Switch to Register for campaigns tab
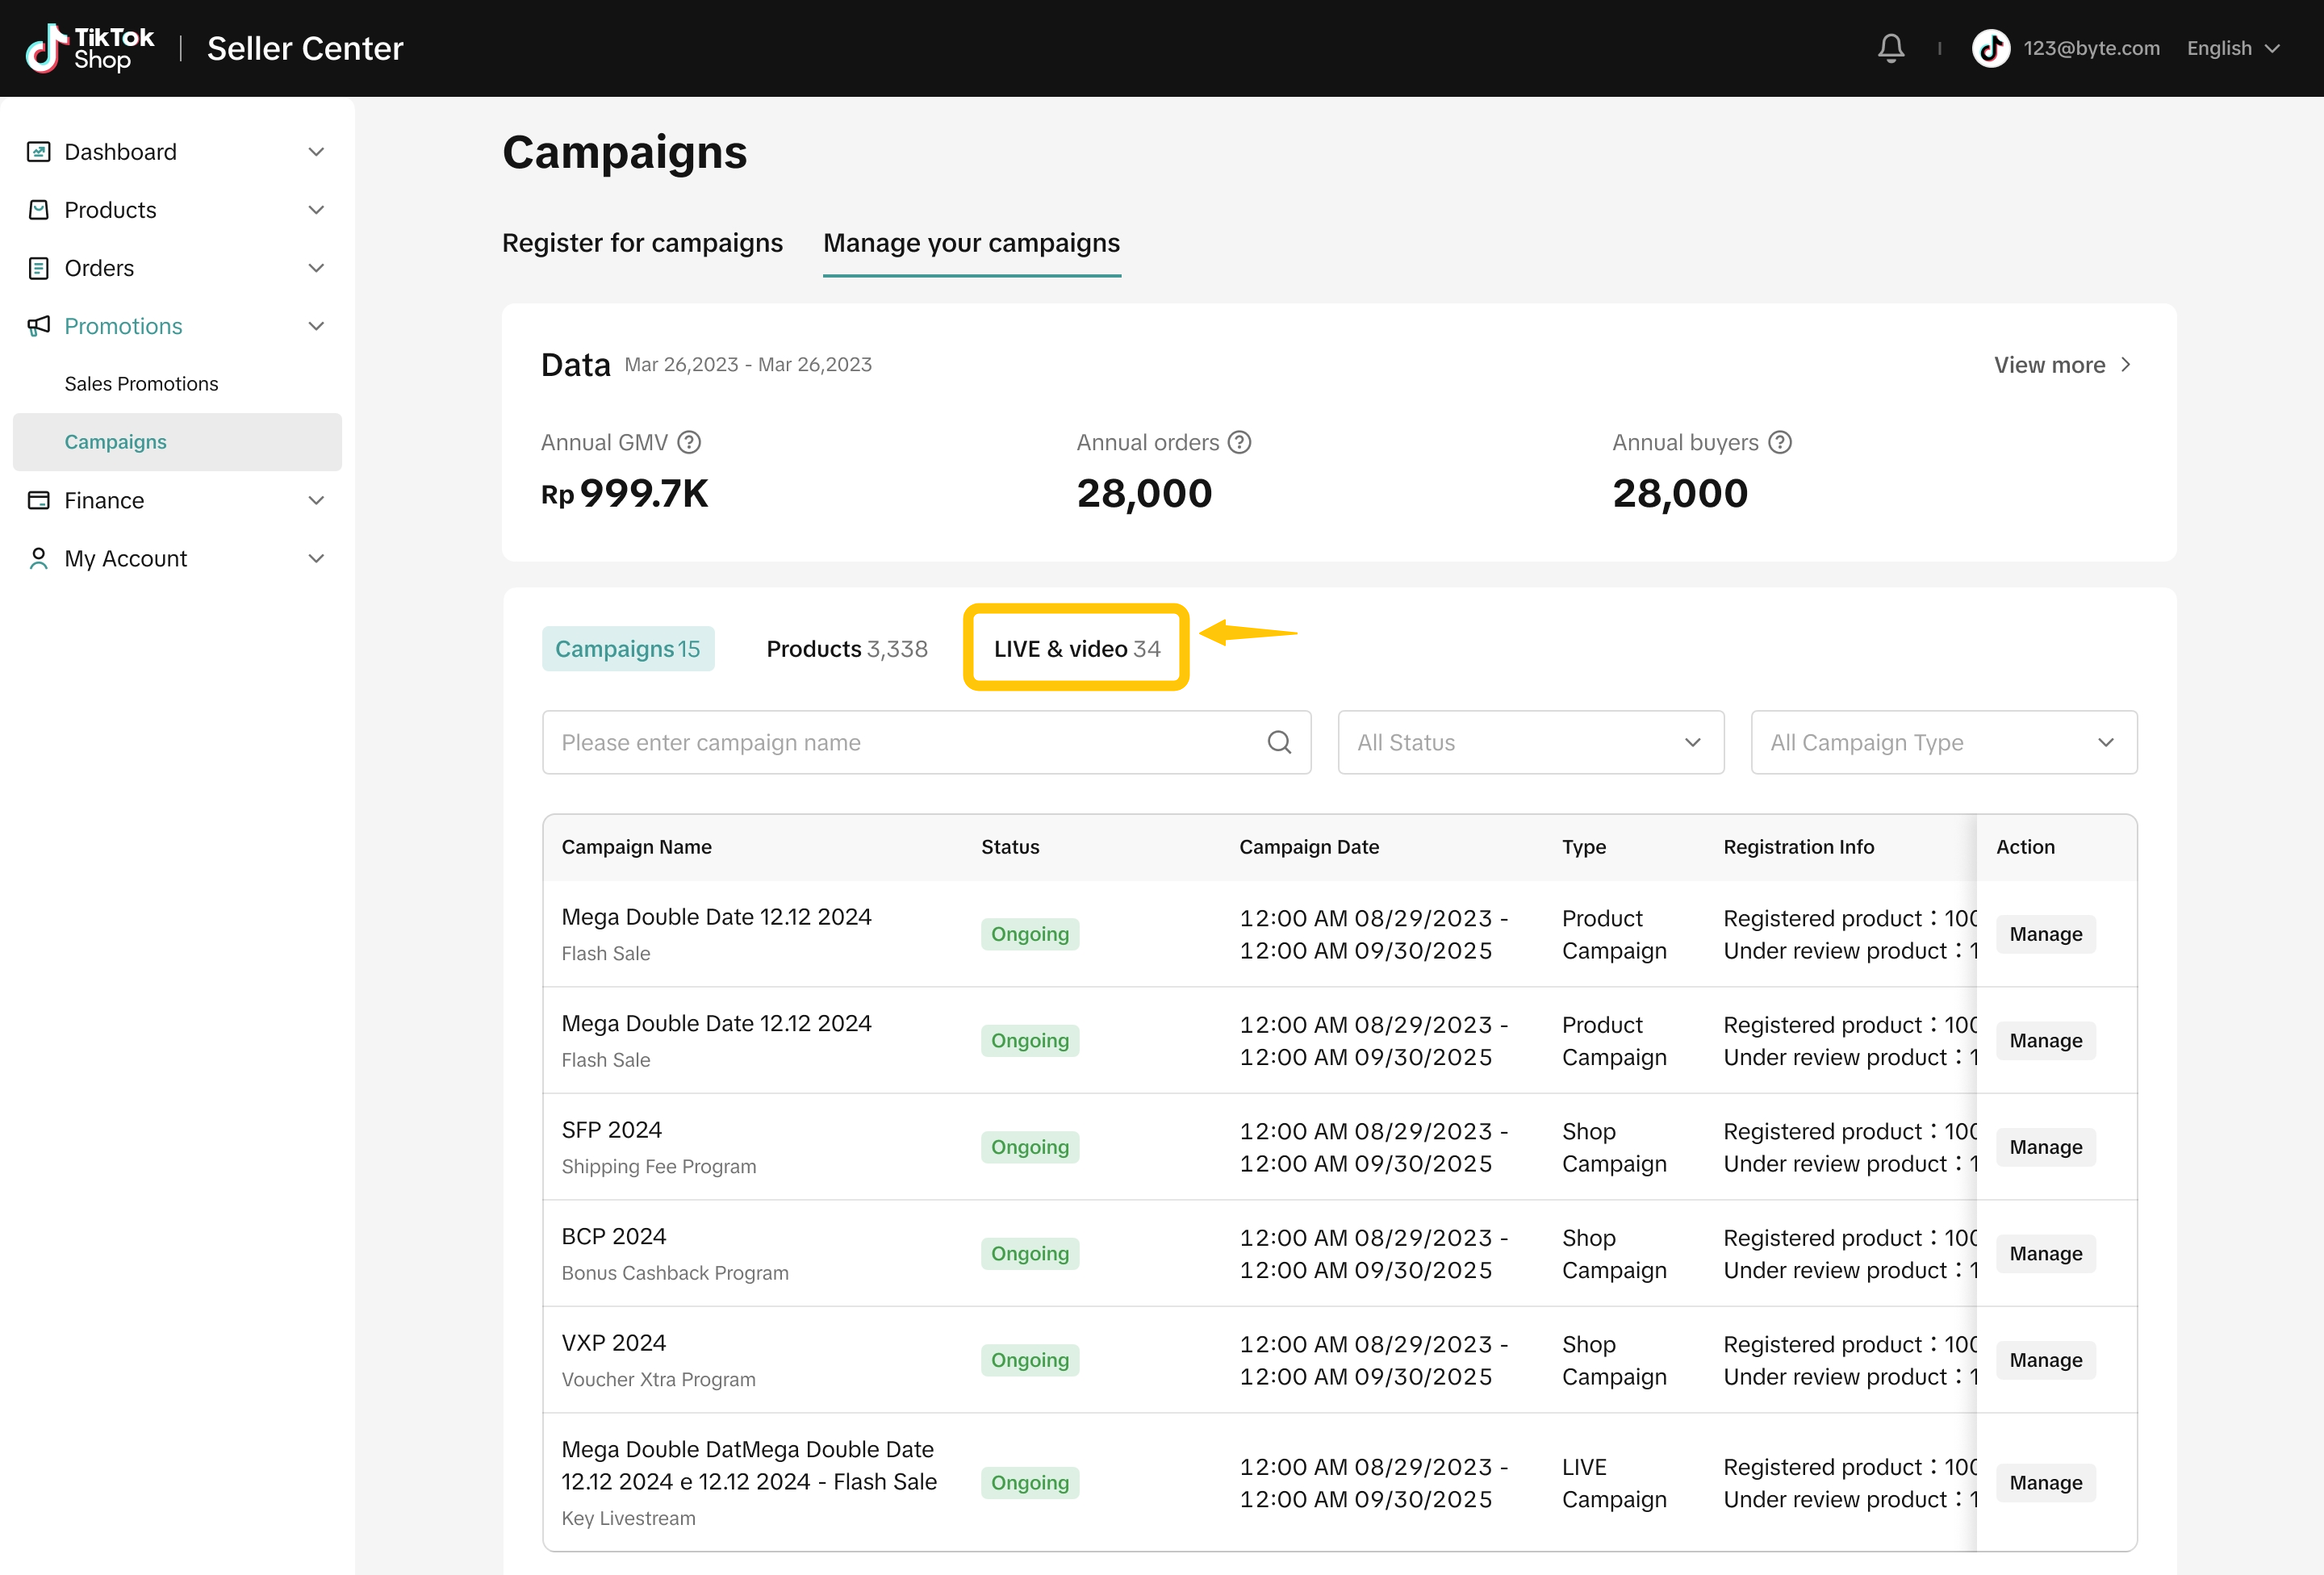Viewport: 2324px width, 1575px height. [x=642, y=243]
